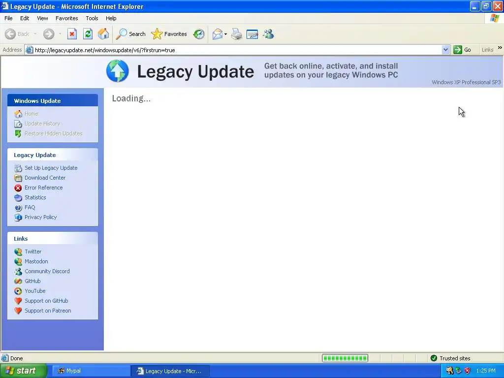Viewport: 504px width, 378px height.
Task: Open History using clock toolbar icon
Action: (x=199, y=34)
